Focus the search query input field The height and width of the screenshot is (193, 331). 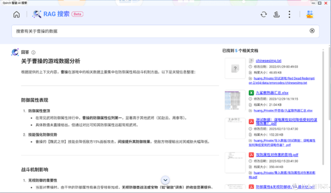point(165,31)
